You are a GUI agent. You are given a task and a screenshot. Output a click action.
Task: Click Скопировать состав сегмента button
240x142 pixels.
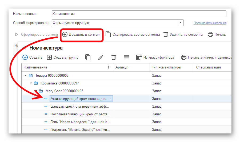tap(133, 35)
